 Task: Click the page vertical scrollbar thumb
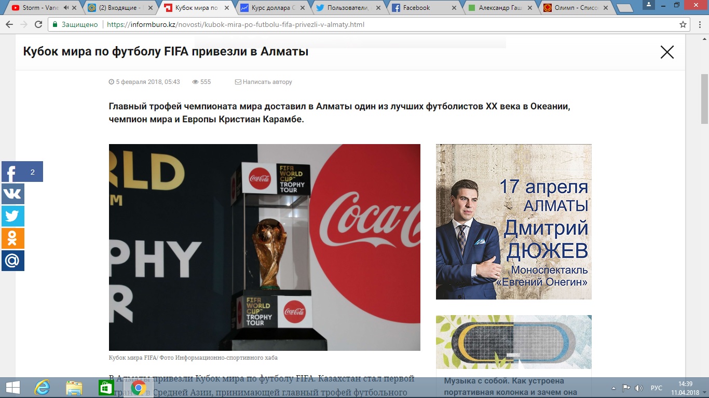pos(704,98)
